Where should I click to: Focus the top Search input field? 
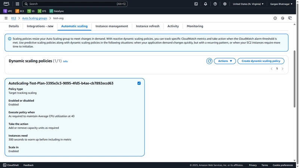tap(75, 4)
